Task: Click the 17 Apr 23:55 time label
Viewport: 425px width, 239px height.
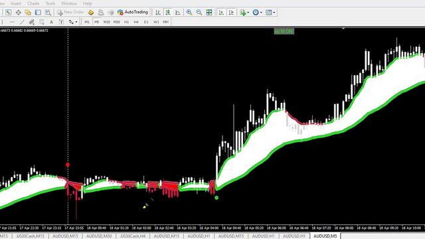Action: [x=74, y=228]
